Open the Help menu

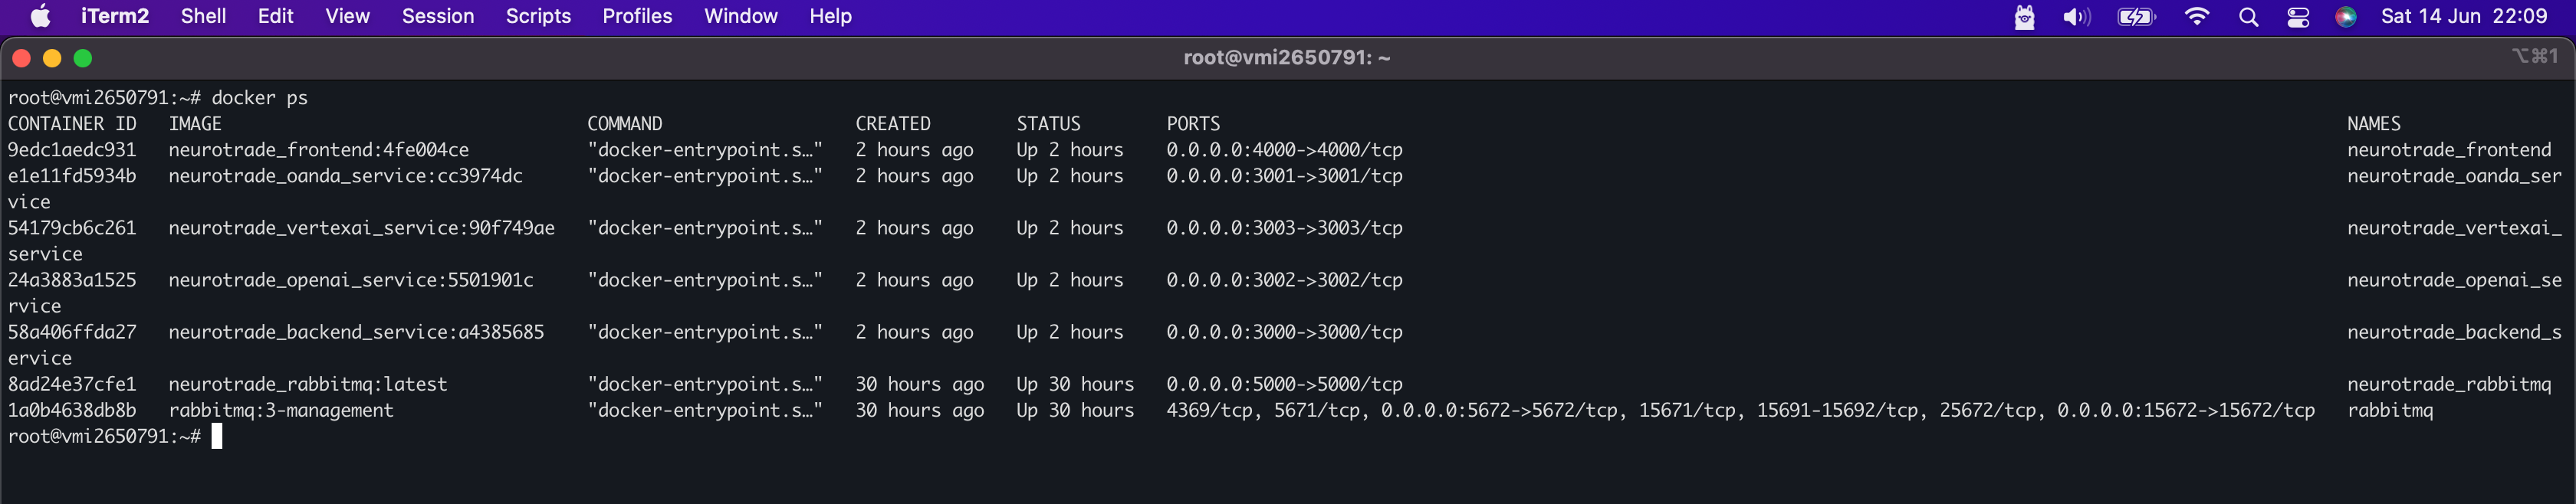coord(830,16)
